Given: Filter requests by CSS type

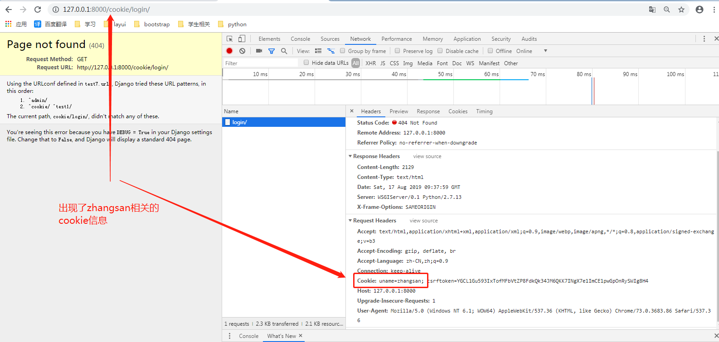Looking at the screenshot, I should (394, 63).
